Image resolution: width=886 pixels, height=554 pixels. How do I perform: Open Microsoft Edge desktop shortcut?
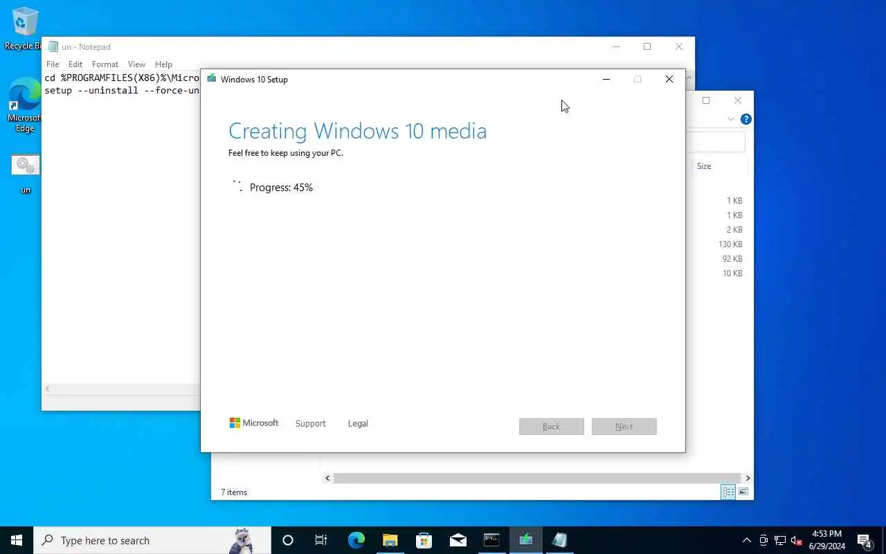click(25, 105)
